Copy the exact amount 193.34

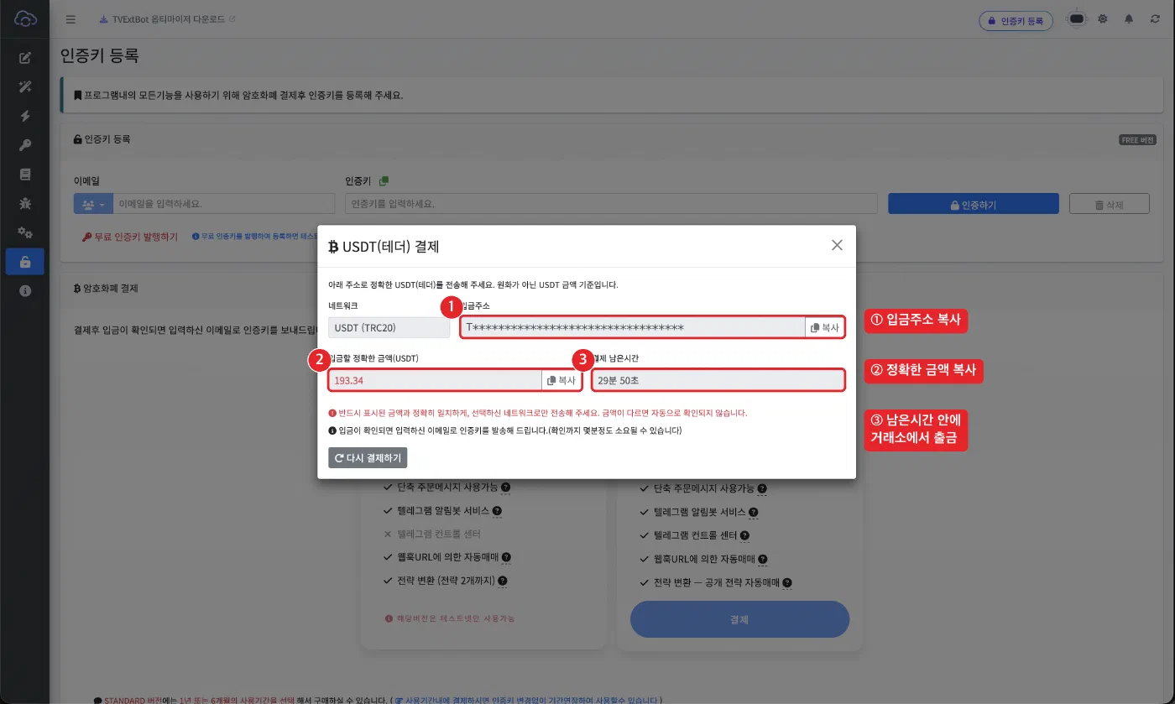pos(561,381)
